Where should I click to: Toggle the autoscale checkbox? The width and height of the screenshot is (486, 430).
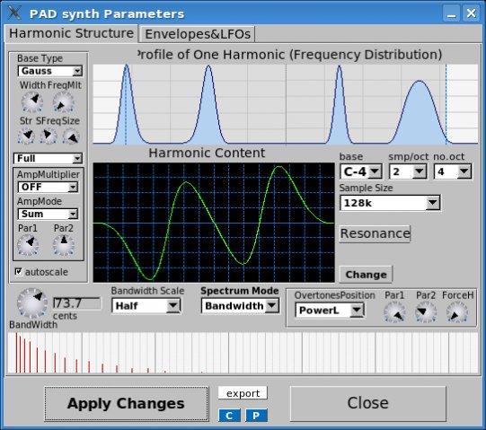(19, 272)
